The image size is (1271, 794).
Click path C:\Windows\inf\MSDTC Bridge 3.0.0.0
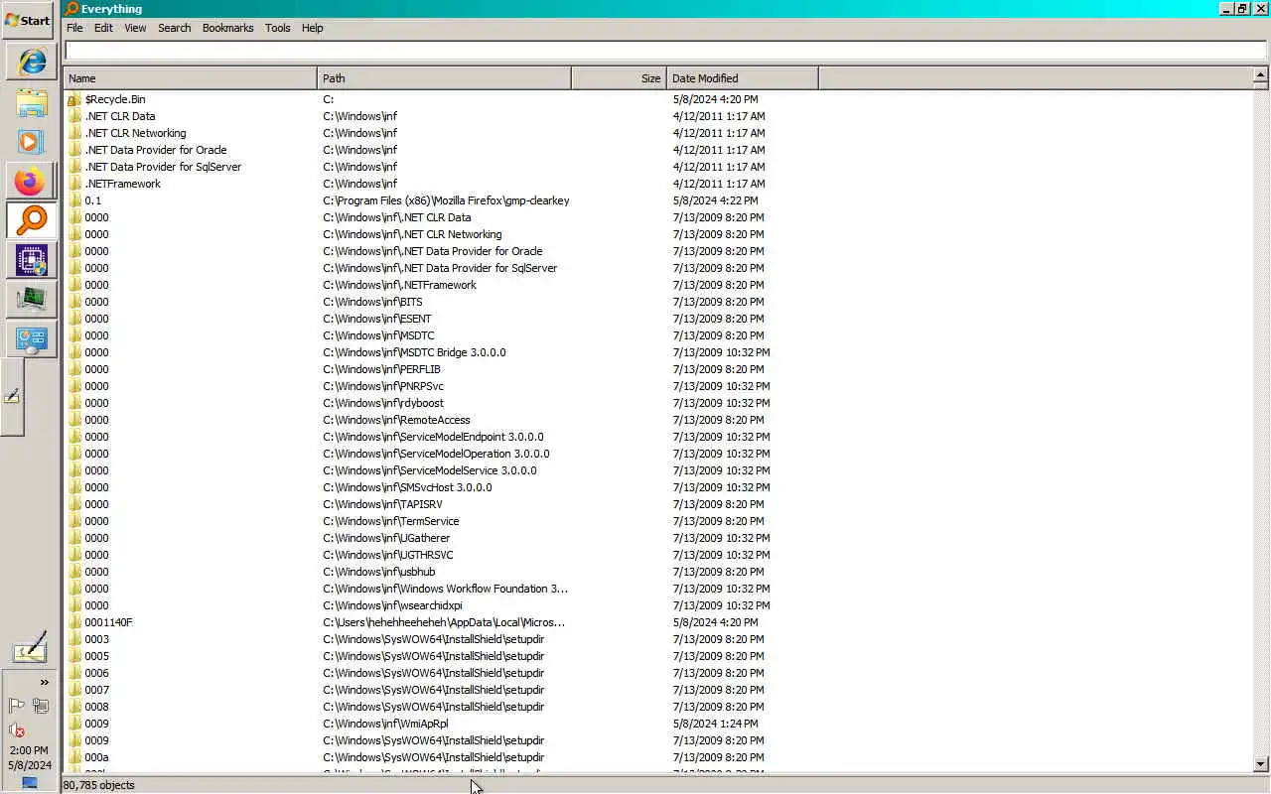[x=414, y=352]
